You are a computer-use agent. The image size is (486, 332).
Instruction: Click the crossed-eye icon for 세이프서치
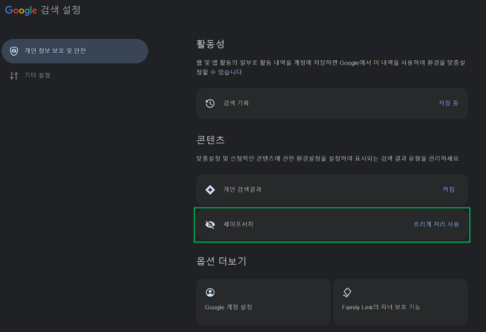(210, 224)
